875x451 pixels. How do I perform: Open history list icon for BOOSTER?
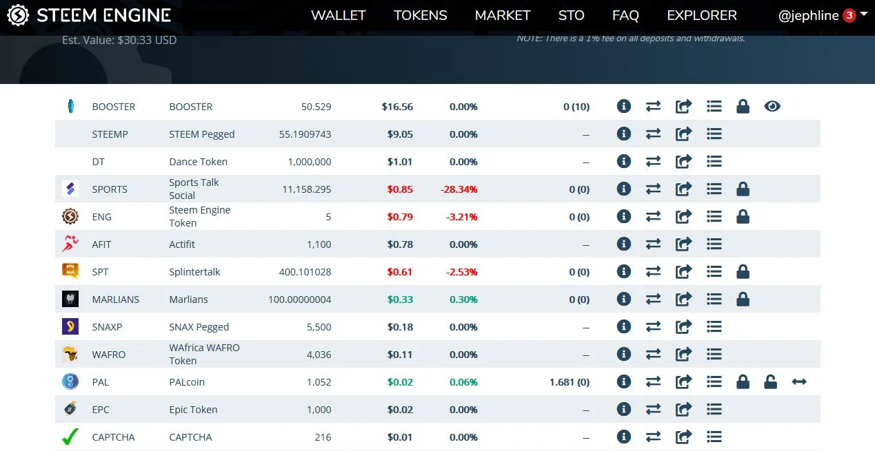tap(714, 106)
